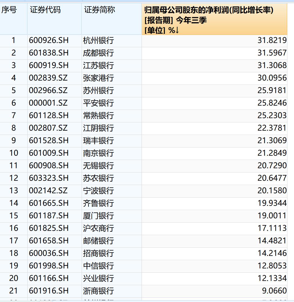Select 成都银行 name cell
The height and width of the screenshot is (302, 294).
(x=112, y=53)
